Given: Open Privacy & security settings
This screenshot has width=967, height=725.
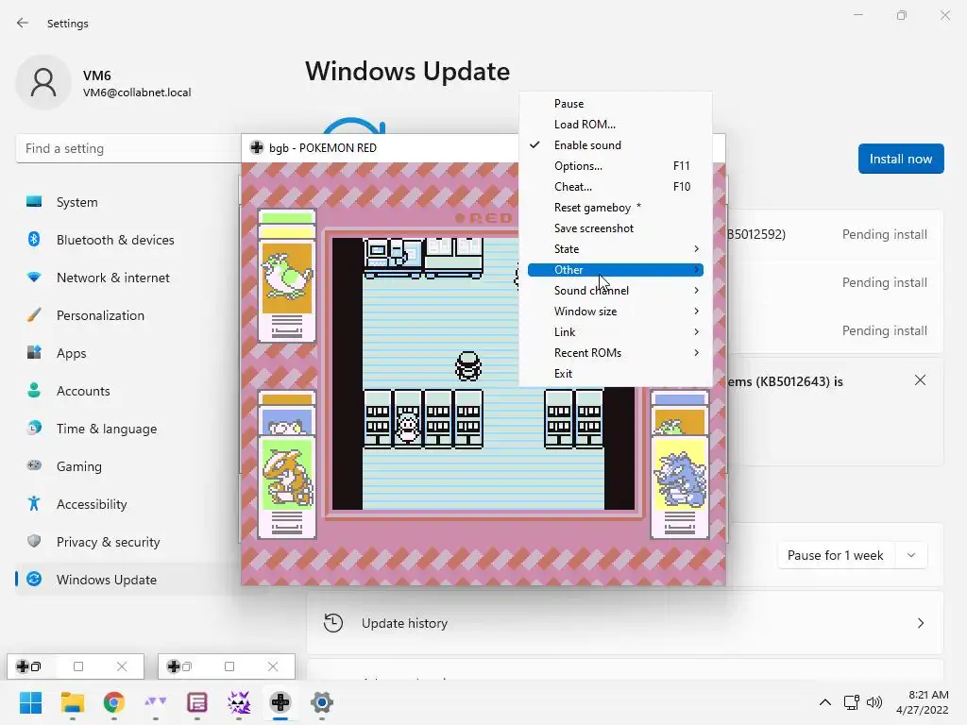Looking at the screenshot, I should (127, 542).
